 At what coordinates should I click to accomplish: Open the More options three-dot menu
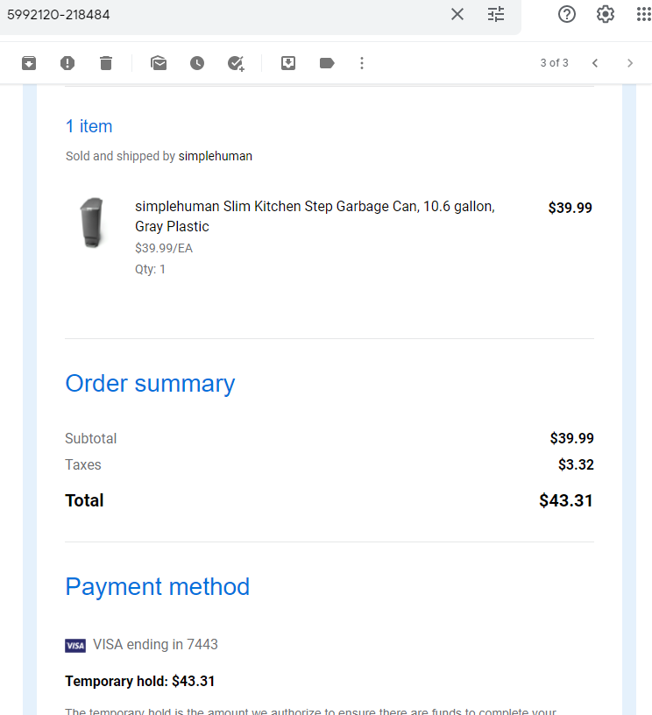pos(362,63)
